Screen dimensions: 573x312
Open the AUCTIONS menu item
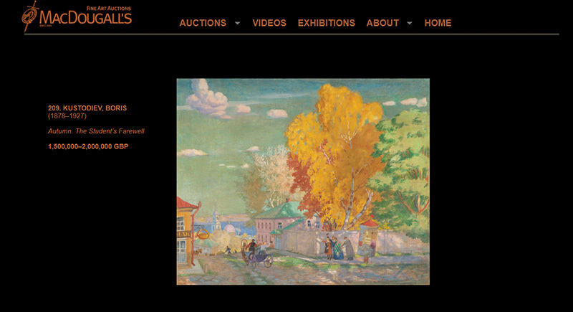pos(203,23)
